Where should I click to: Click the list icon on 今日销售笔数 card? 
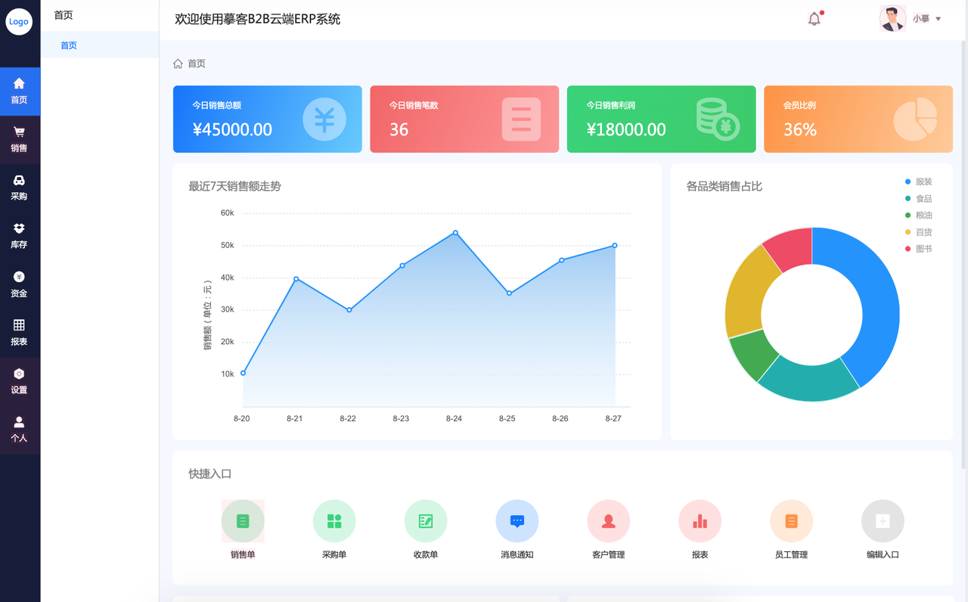click(x=521, y=119)
